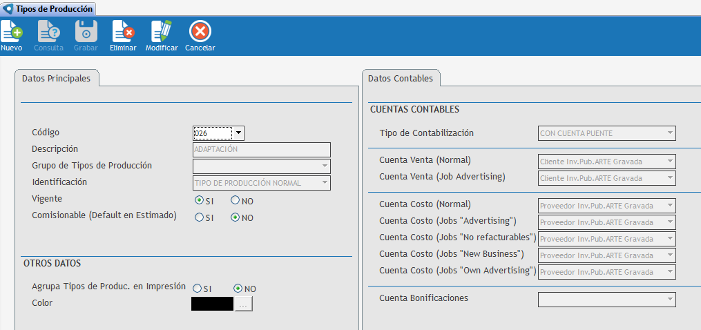Click the Tipos de Producción window icon
The image size is (701, 330).
[x=8, y=8]
